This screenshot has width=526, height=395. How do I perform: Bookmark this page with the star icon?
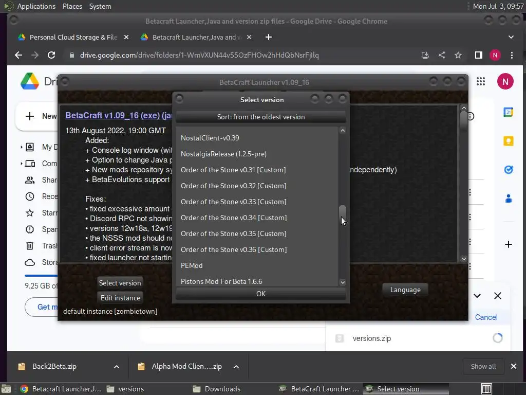click(x=458, y=55)
